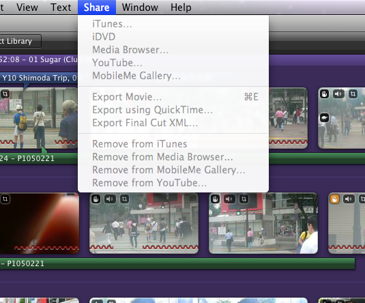Choose Remove from iTunes
The width and height of the screenshot is (365, 303).
pyautogui.click(x=173, y=144)
